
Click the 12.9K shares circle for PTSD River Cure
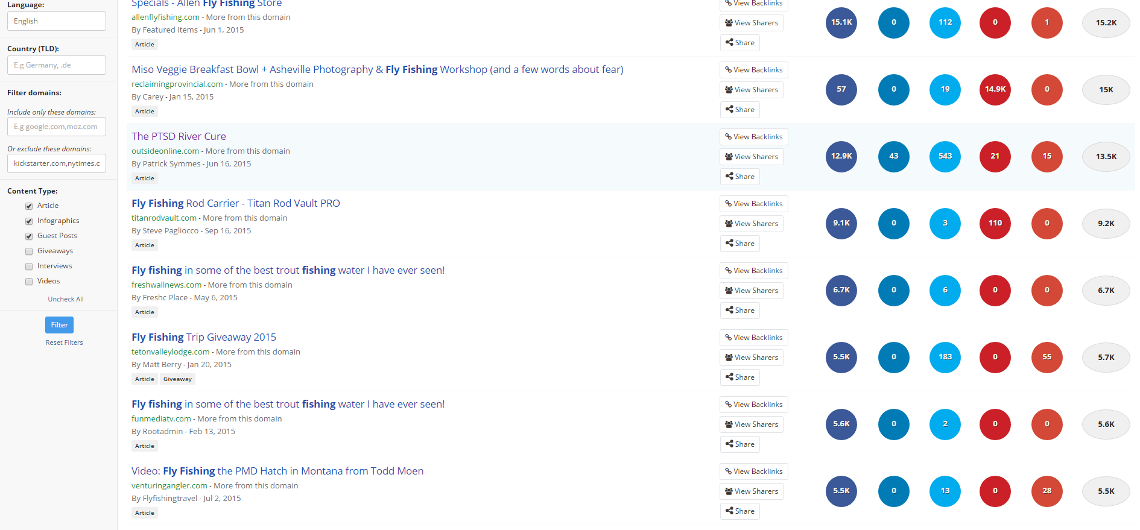tap(841, 156)
